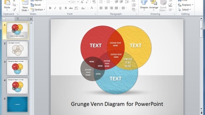Open the Select dropdown menu

click(x=184, y=10)
